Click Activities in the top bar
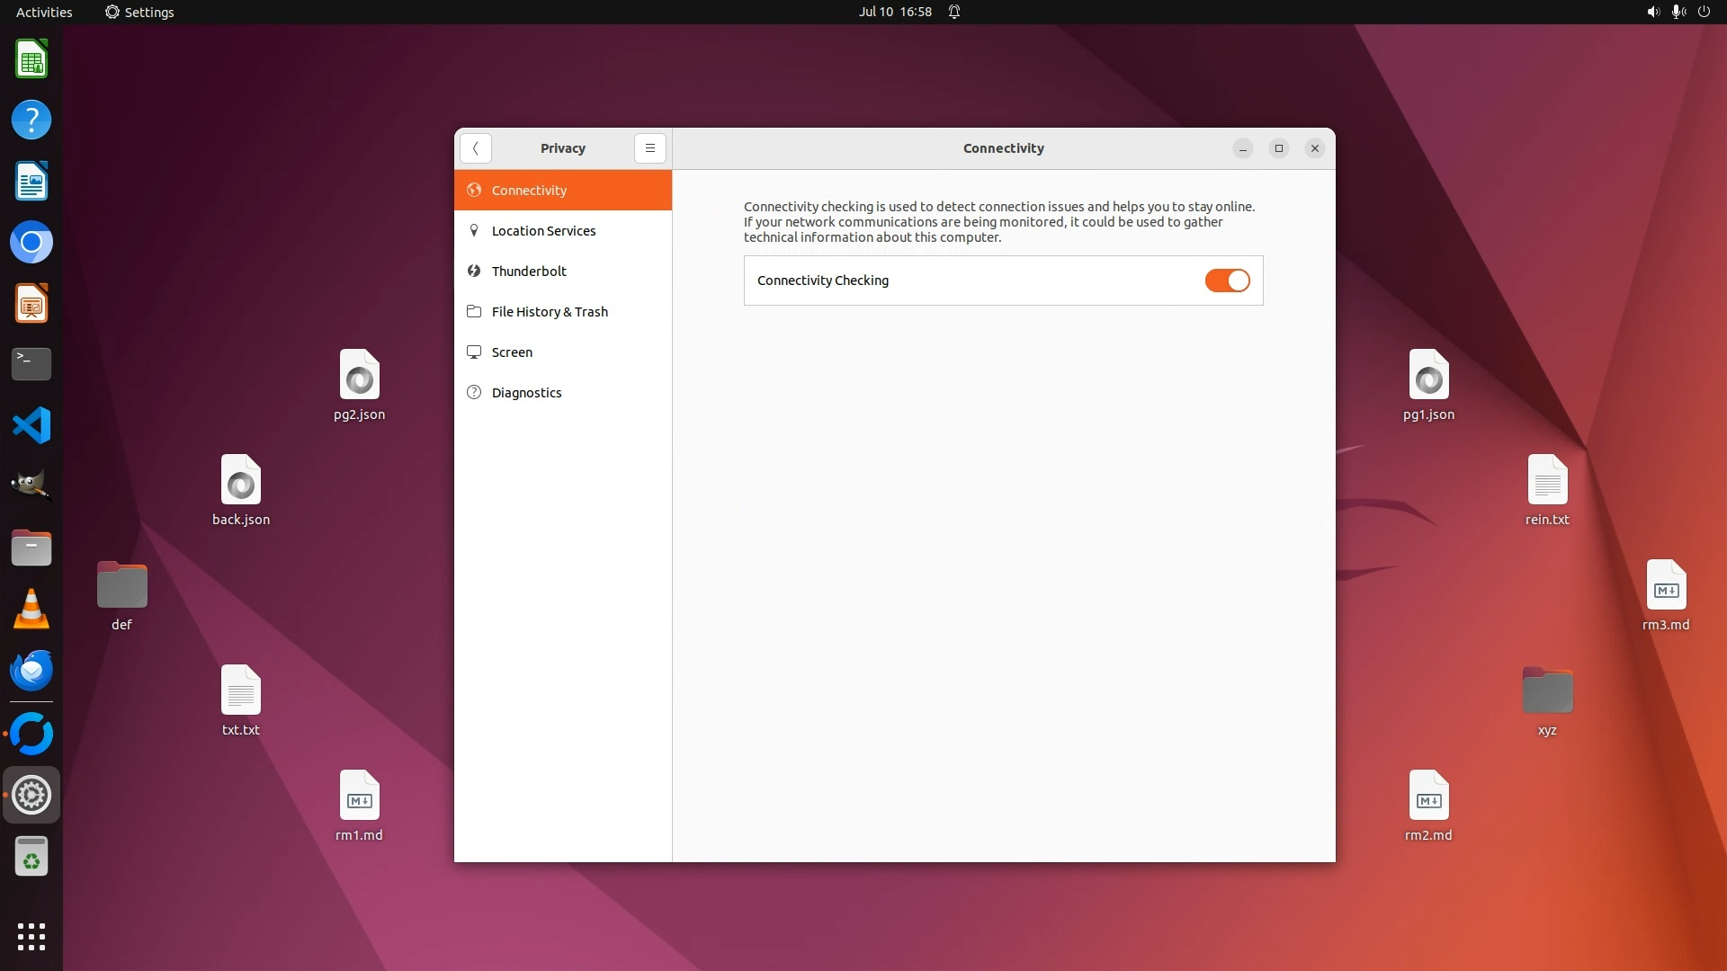The height and width of the screenshot is (971, 1727). click(44, 12)
